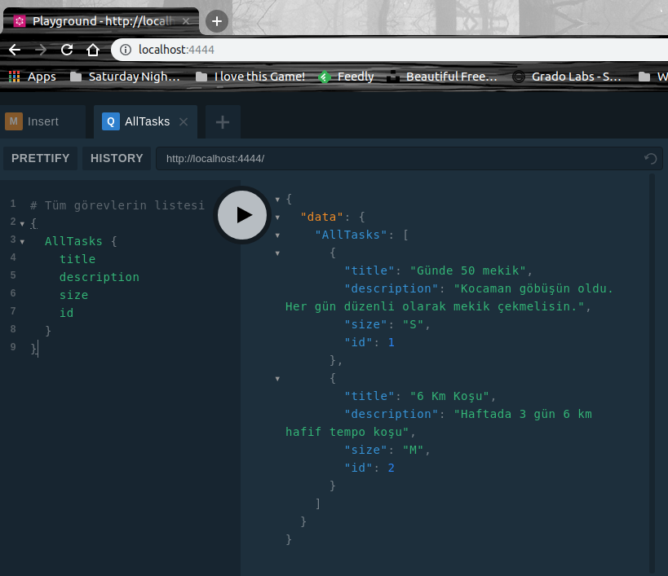The height and width of the screenshot is (576, 668).
Task: Go back in browser history
Action: (14, 50)
